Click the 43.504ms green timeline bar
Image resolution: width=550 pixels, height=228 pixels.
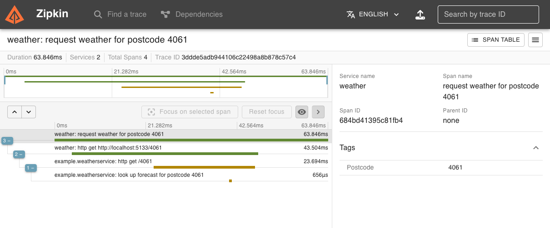click(165, 154)
